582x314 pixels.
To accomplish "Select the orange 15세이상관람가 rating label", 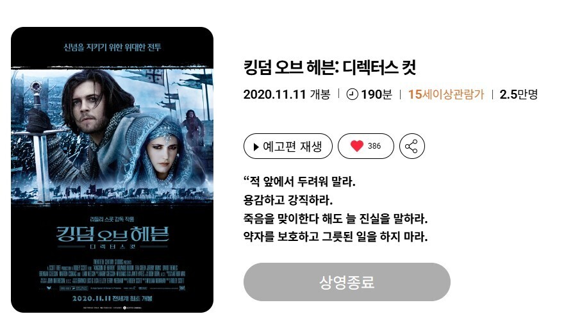I will click(446, 94).
